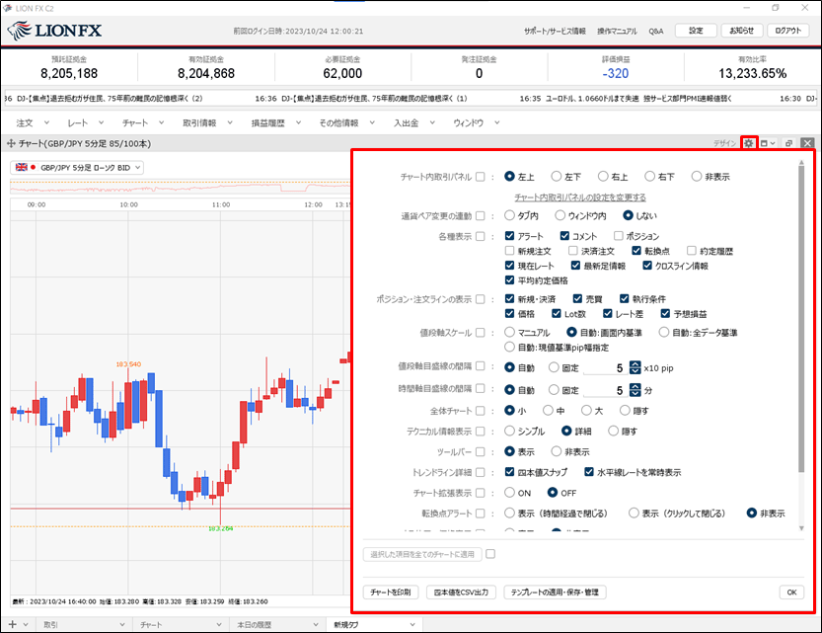This screenshot has width=822, height=633.
Task: Decrease price axis gridline interval with down arrow
Action: 635,371
